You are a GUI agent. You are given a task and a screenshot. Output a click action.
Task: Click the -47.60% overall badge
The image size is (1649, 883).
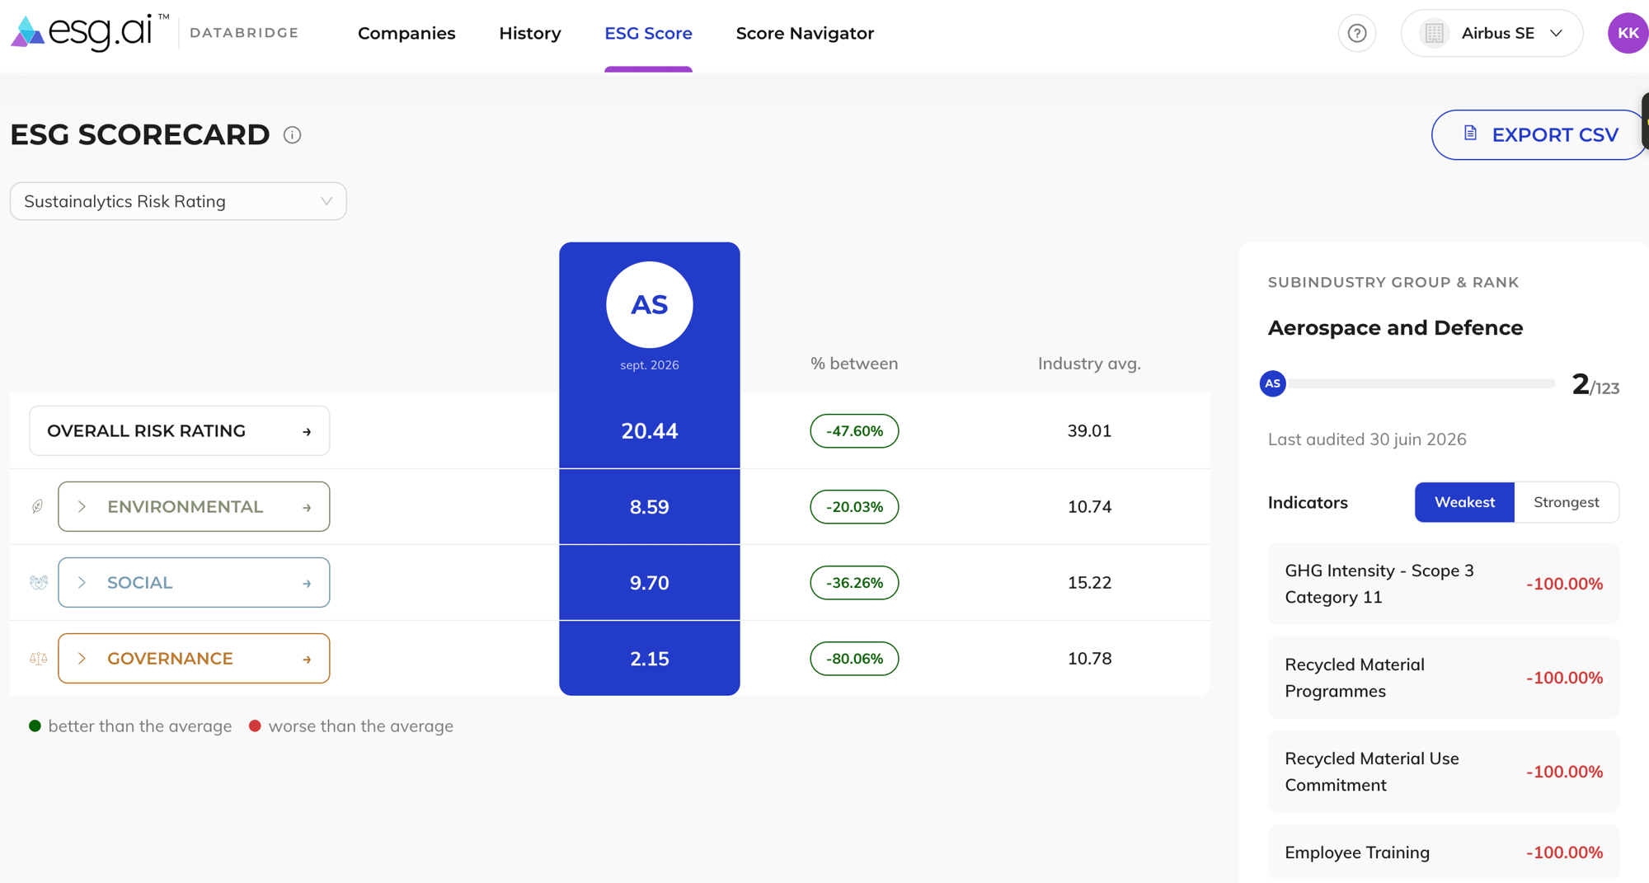click(854, 431)
